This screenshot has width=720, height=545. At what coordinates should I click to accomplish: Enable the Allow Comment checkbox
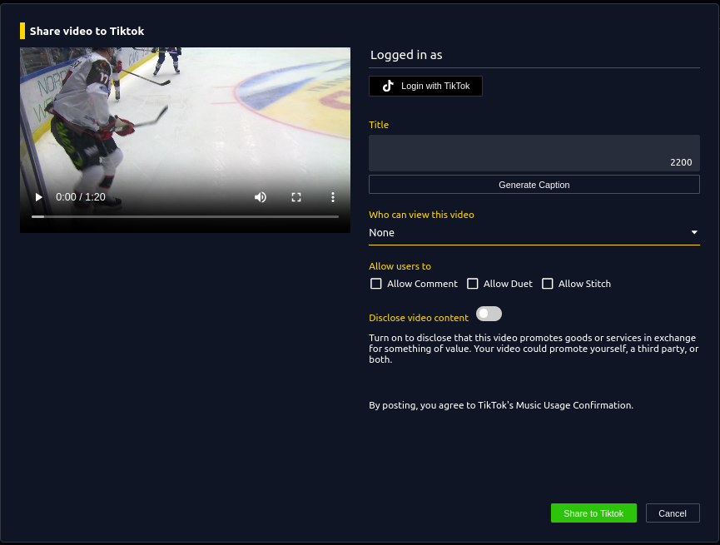point(376,284)
